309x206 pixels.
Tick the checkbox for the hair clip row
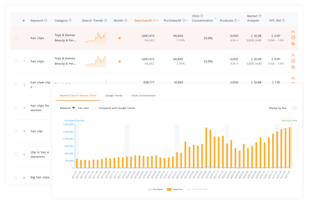(x=16, y=131)
